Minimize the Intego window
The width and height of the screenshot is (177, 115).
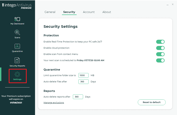point(168,5)
